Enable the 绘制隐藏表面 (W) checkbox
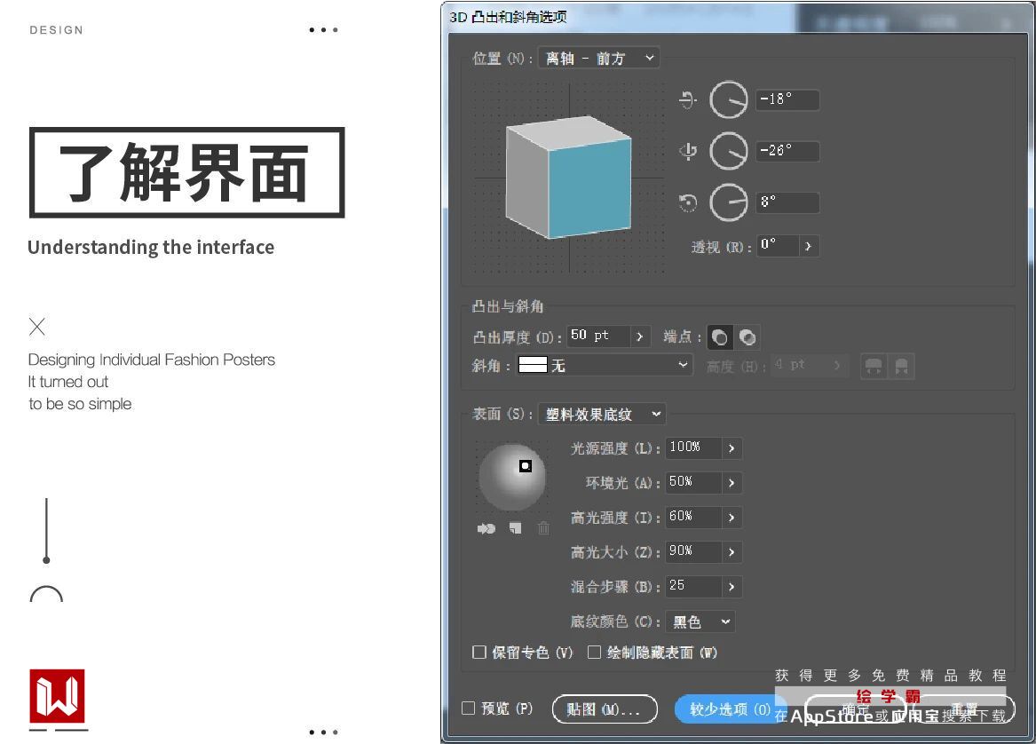Viewport: 1036px width, 744px height. [594, 653]
